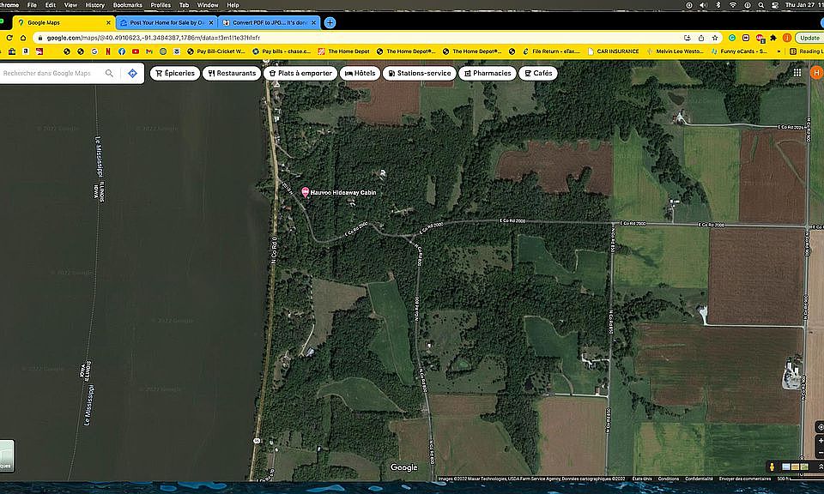The width and height of the screenshot is (824, 494).
Task: Open 'CAR INSURANCE' bookmark
Action: tap(613, 51)
